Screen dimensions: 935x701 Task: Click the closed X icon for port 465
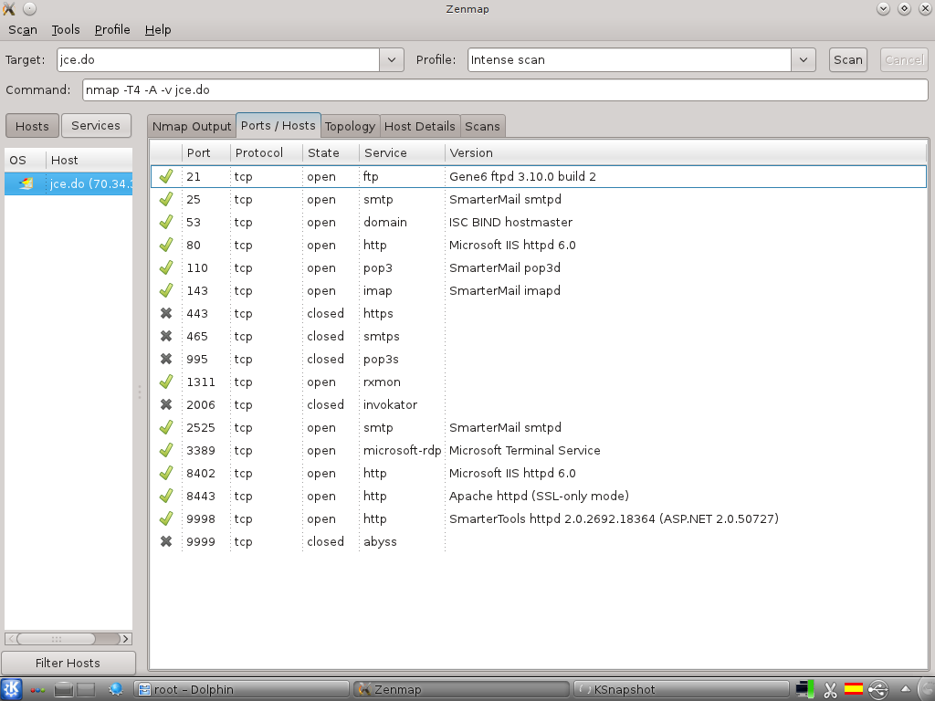(166, 336)
